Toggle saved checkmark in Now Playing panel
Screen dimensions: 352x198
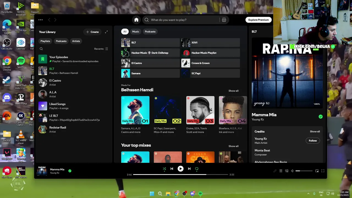pyautogui.click(x=321, y=117)
